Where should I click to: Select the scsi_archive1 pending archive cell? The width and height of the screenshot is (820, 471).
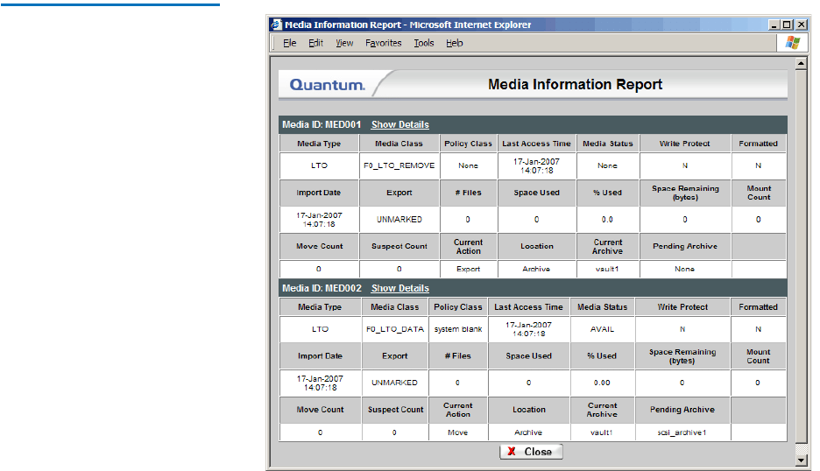coord(682,432)
